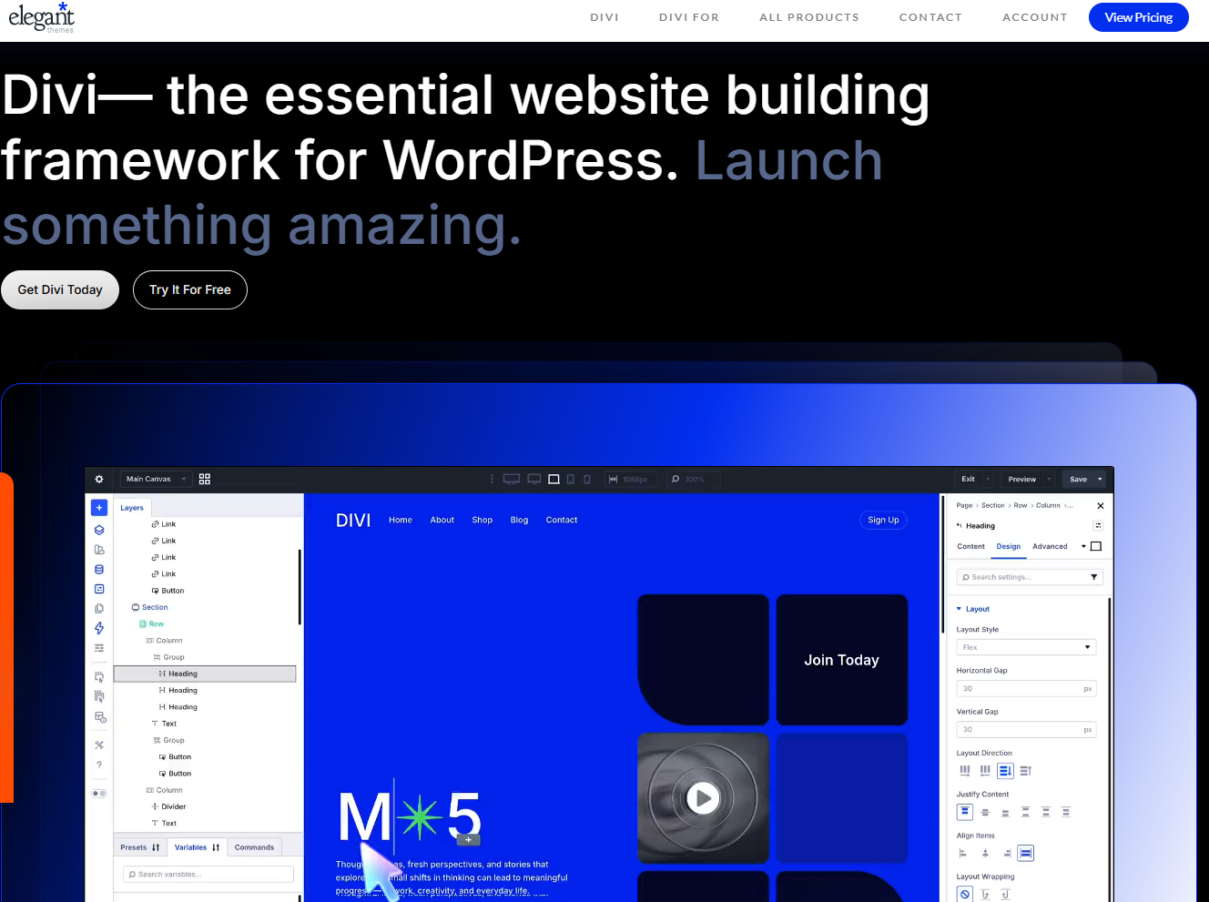This screenshot has height=902, width=1209.
Task: Open the small dropdown arrow after Advanced tab
Action: click(x=1083, y=546)
